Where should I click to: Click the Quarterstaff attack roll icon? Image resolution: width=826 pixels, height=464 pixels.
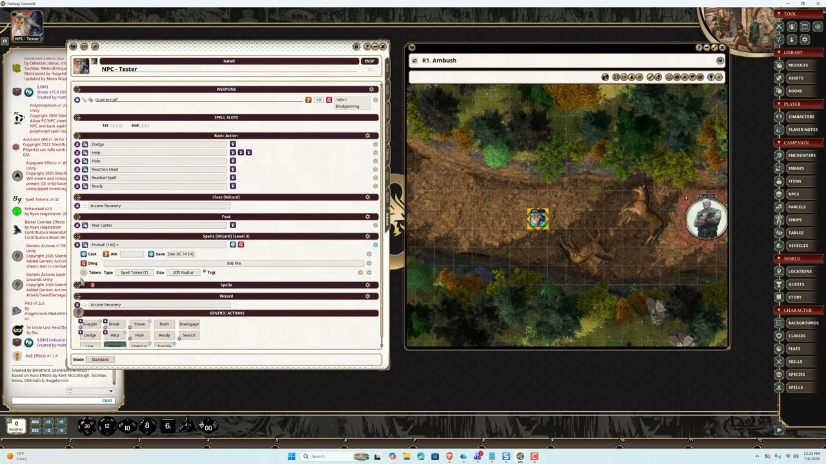[308, 100]
